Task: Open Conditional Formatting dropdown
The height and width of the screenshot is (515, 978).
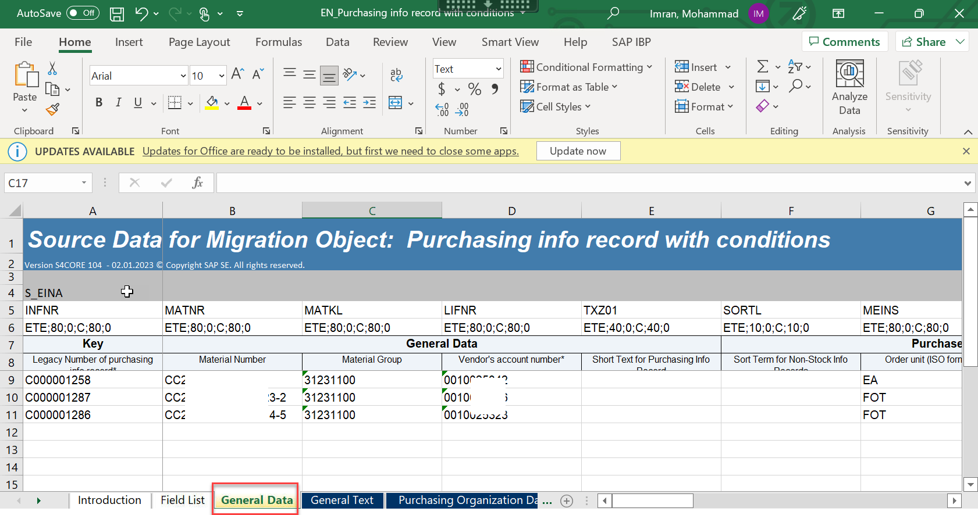Action: [x=586, y=67]
